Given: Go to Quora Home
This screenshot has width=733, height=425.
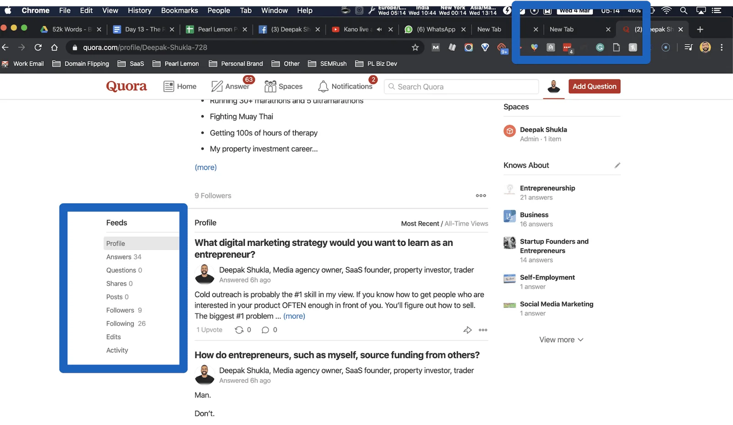Looking at the screenshot, I should point(180,86).
